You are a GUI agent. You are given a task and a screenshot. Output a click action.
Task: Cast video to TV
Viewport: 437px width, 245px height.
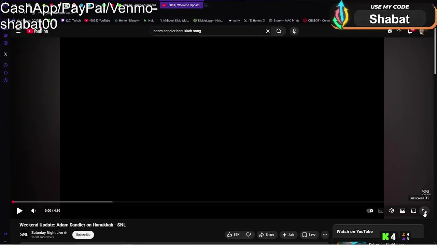coord(413,211)
